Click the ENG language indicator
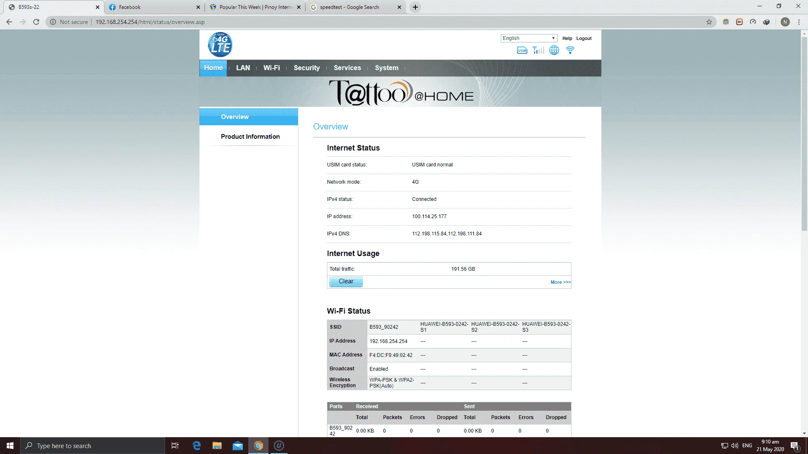This screenshot has height=454, width=808. (747, 446)
